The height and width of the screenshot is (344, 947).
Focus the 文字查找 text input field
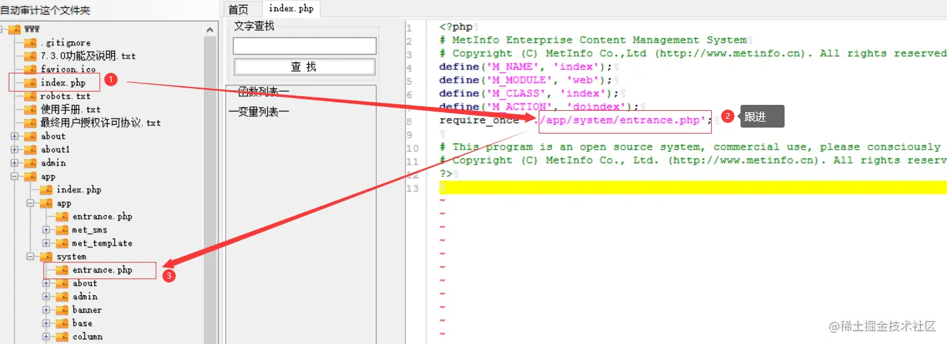point(305,45)
